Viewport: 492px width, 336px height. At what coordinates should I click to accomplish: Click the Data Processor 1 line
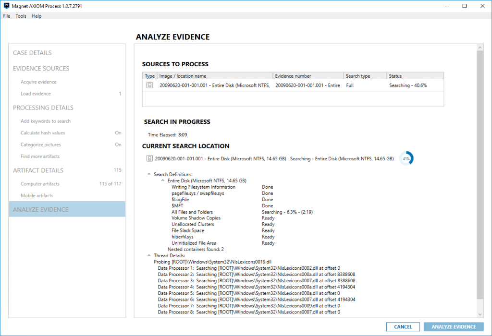coord(249,268)
